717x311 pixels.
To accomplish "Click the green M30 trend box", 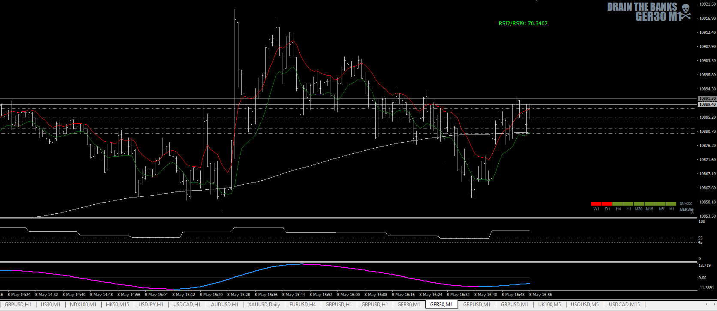I will click(x=639, y=204).
